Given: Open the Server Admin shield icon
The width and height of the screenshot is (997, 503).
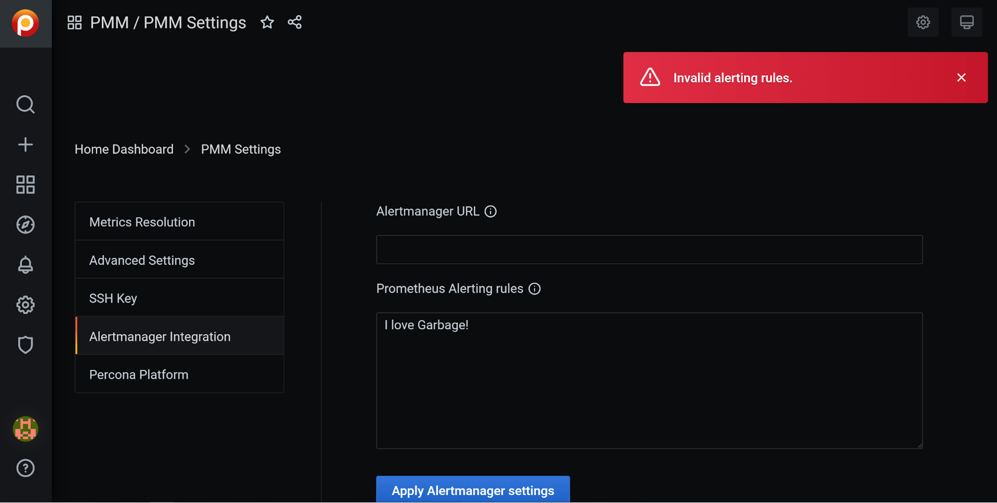Looking at the screenshot, I should [x=25, y=344].
